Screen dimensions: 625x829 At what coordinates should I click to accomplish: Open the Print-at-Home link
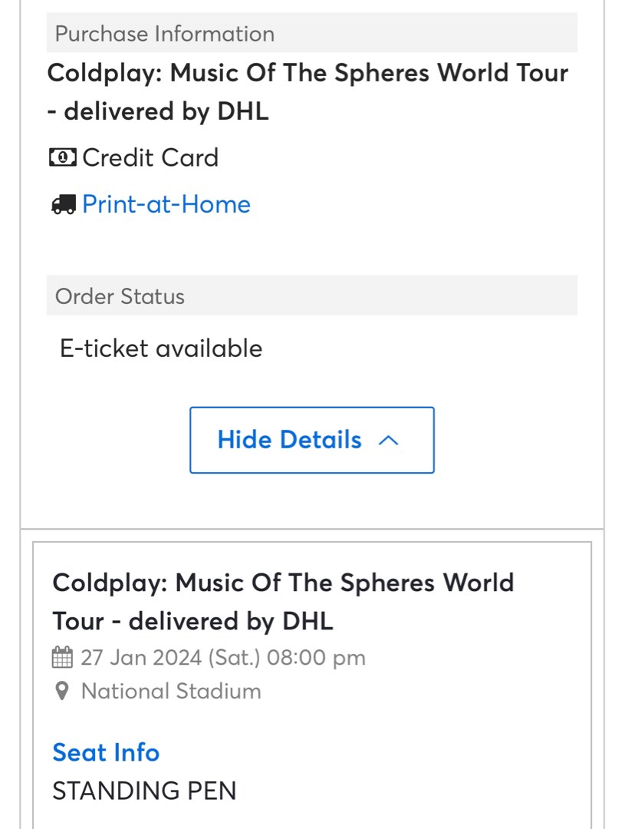tap(166, 204)
